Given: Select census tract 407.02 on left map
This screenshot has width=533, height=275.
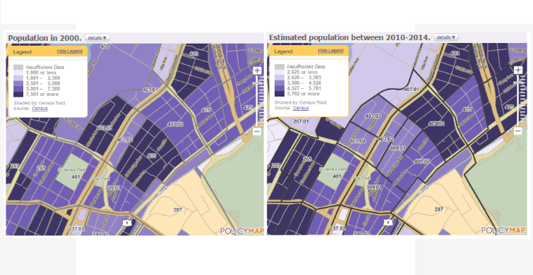Looking at the screenshot, I should coord(175,125).
